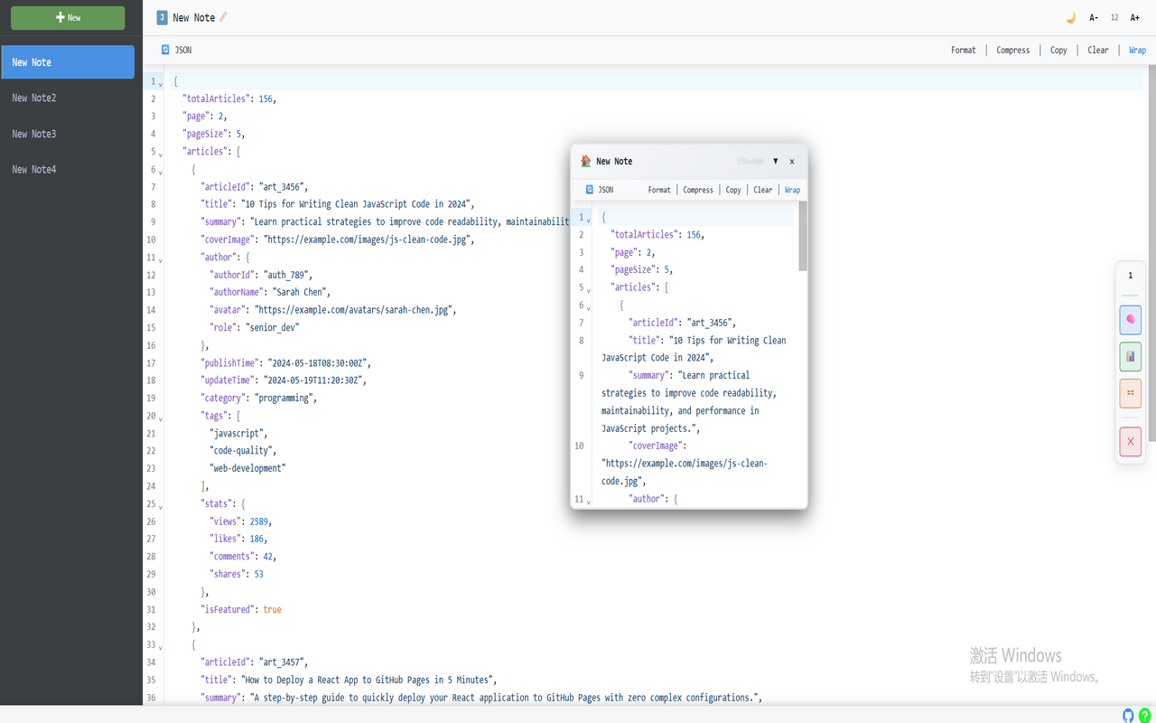This screenshot has width=1156, height=723.
Task: Click the popup "art_3456" value
Action: 711,324
